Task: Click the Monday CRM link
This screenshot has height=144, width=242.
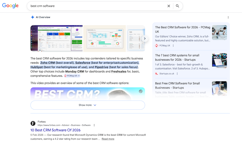Action: tap(74, 71)
